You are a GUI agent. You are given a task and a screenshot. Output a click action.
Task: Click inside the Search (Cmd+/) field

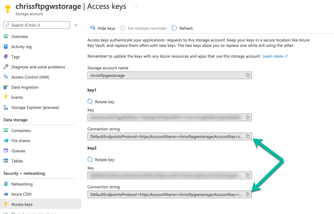point(36,25)
